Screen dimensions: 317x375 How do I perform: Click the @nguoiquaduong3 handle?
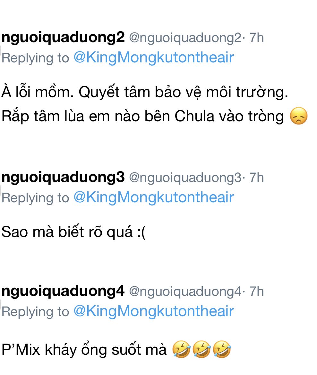[185, 178]
